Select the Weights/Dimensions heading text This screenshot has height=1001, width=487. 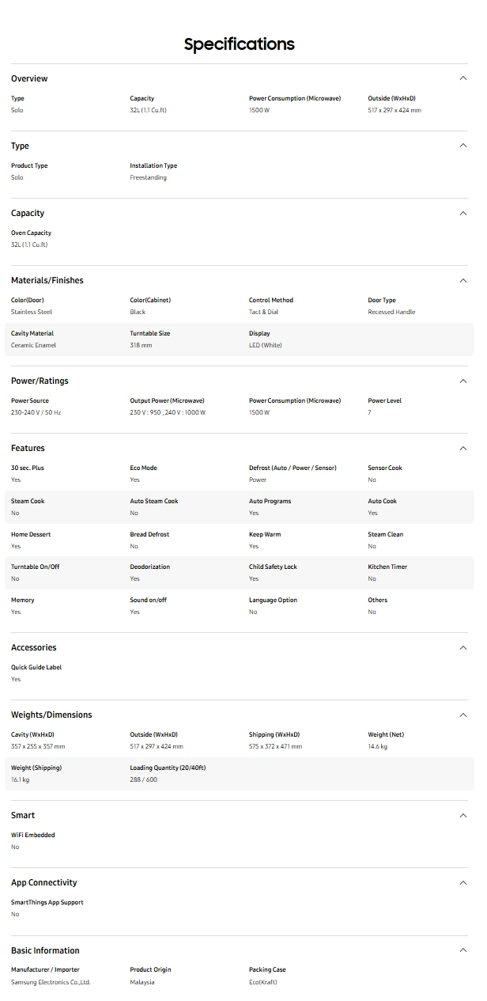coord(51,715)
